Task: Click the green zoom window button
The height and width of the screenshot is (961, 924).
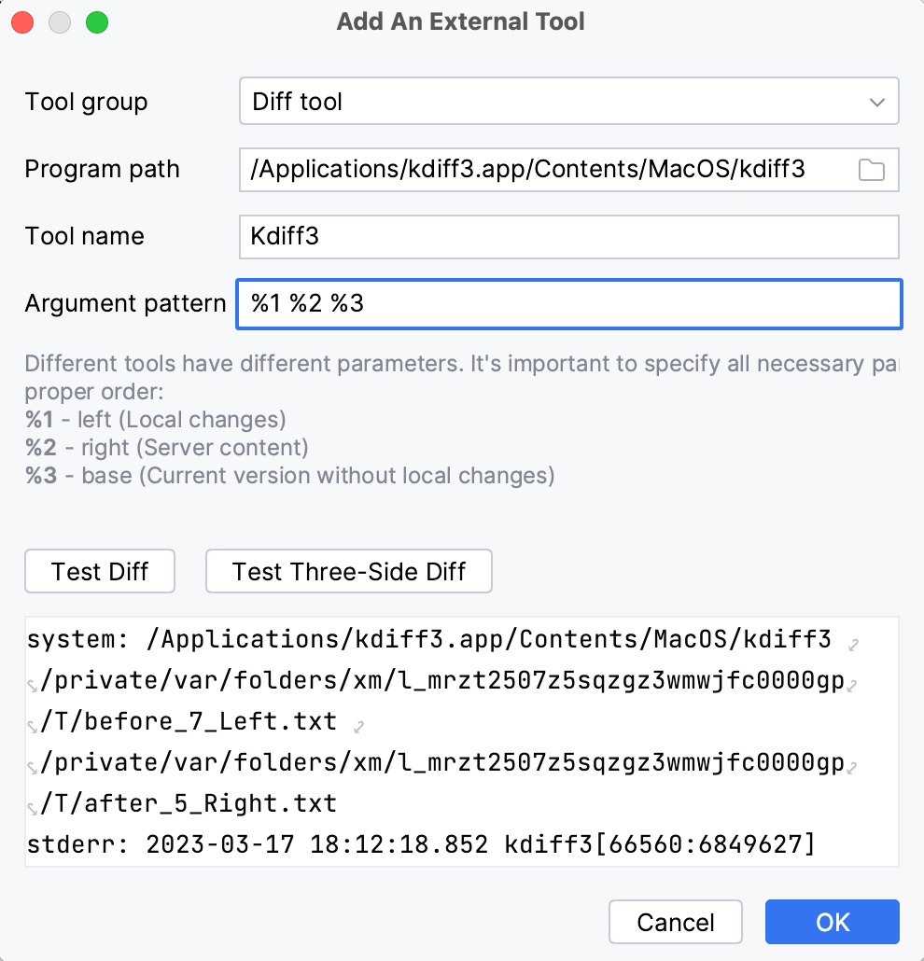Action: (x=96, y=21)
